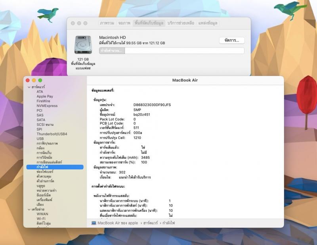The height and width of the screenshot is (245, 317).
Task: Click the firmware version value 511
Action: (136, 128)
